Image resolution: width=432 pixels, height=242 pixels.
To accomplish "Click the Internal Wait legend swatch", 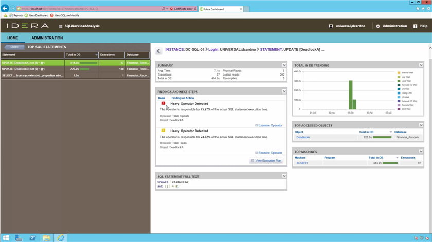I will coord(399,73).
